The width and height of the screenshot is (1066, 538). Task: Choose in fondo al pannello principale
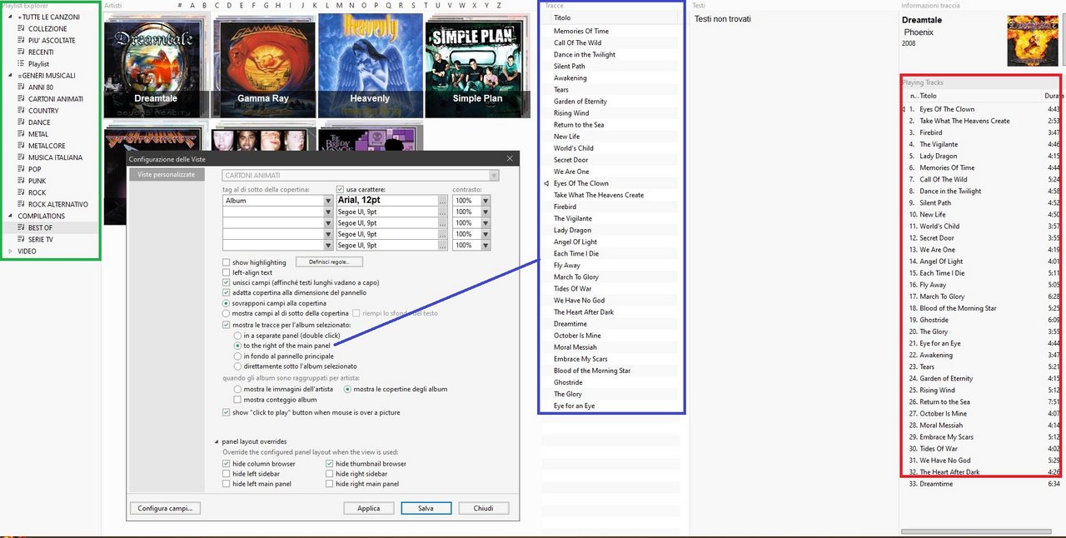pos(238,356)
